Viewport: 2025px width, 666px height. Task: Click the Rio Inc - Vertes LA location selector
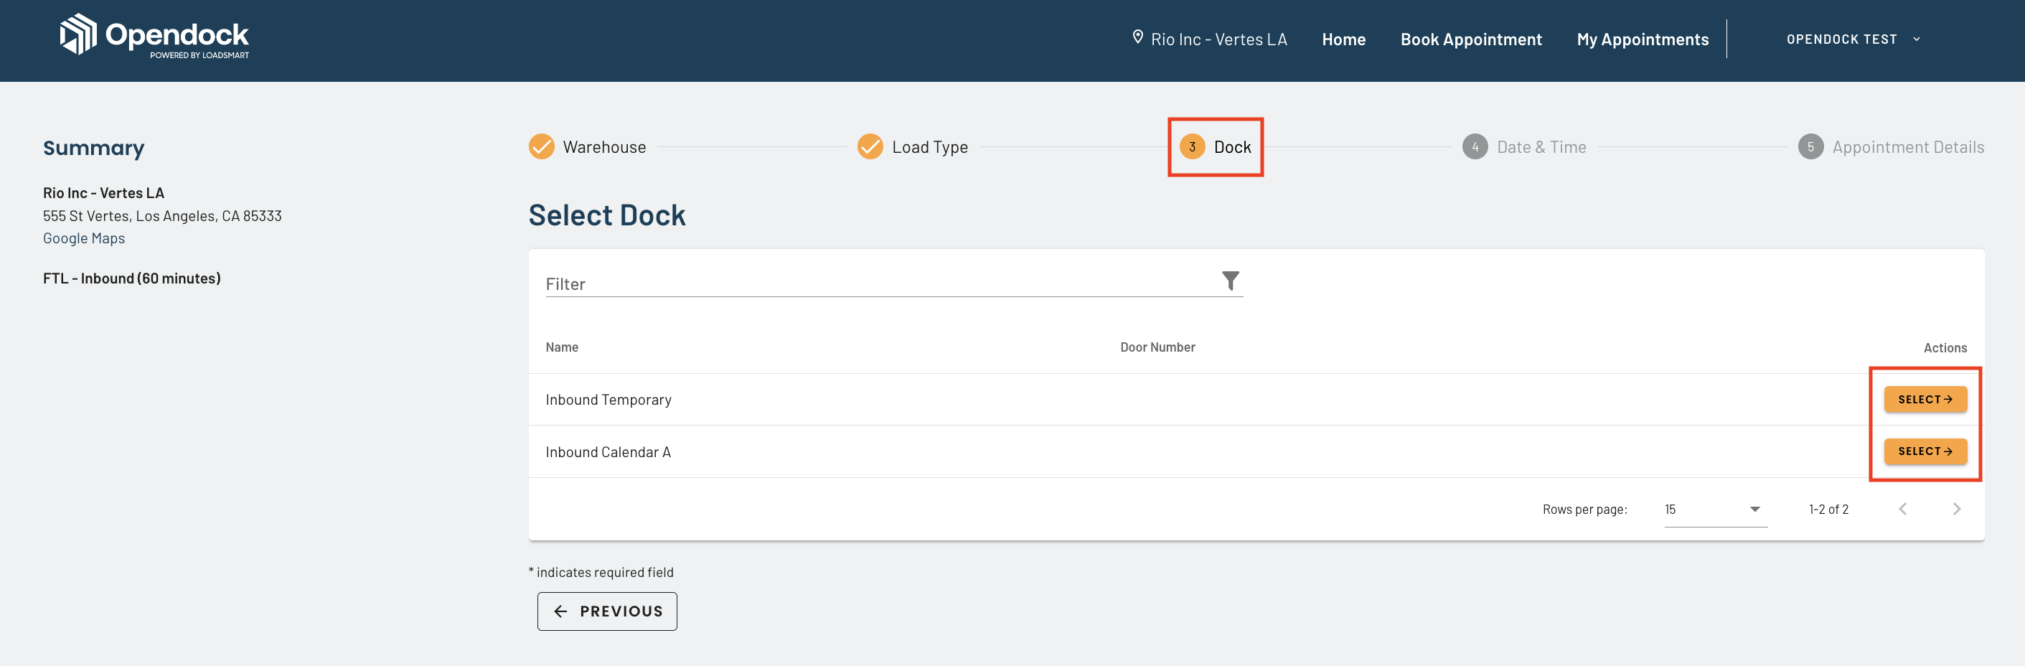[x=1209, y=39]
